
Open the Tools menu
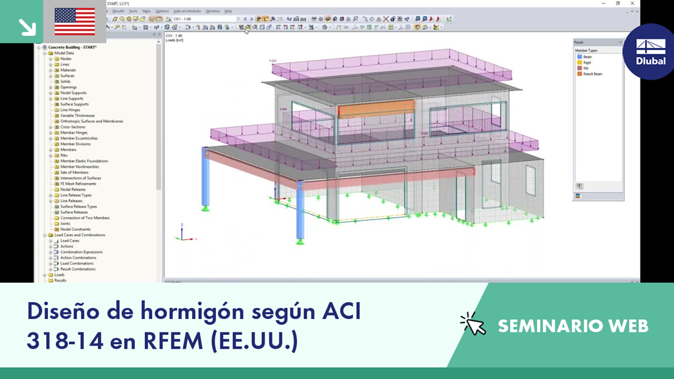click(133, 11)
